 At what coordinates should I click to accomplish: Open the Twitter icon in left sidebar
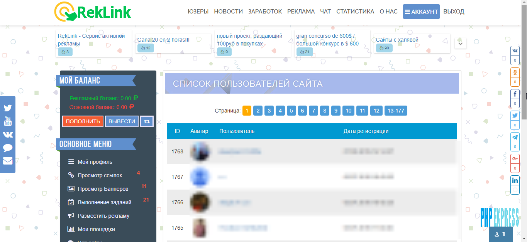click(x=8, y=108)
